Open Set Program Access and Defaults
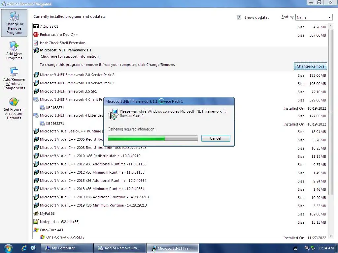 click(14, 108)
